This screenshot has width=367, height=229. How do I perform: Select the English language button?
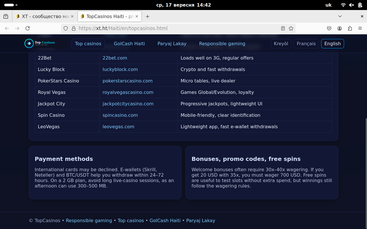333,44
